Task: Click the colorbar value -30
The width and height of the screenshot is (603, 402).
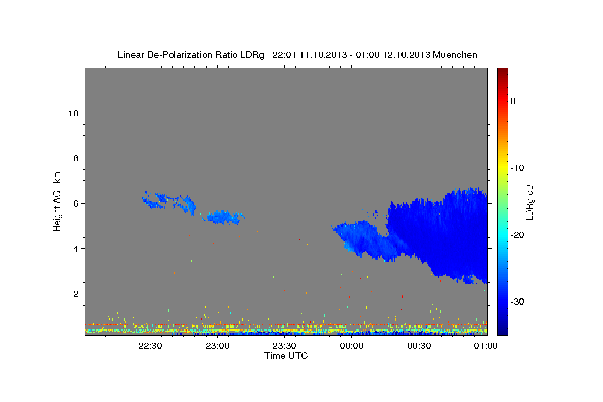Action: click(518, 301)
